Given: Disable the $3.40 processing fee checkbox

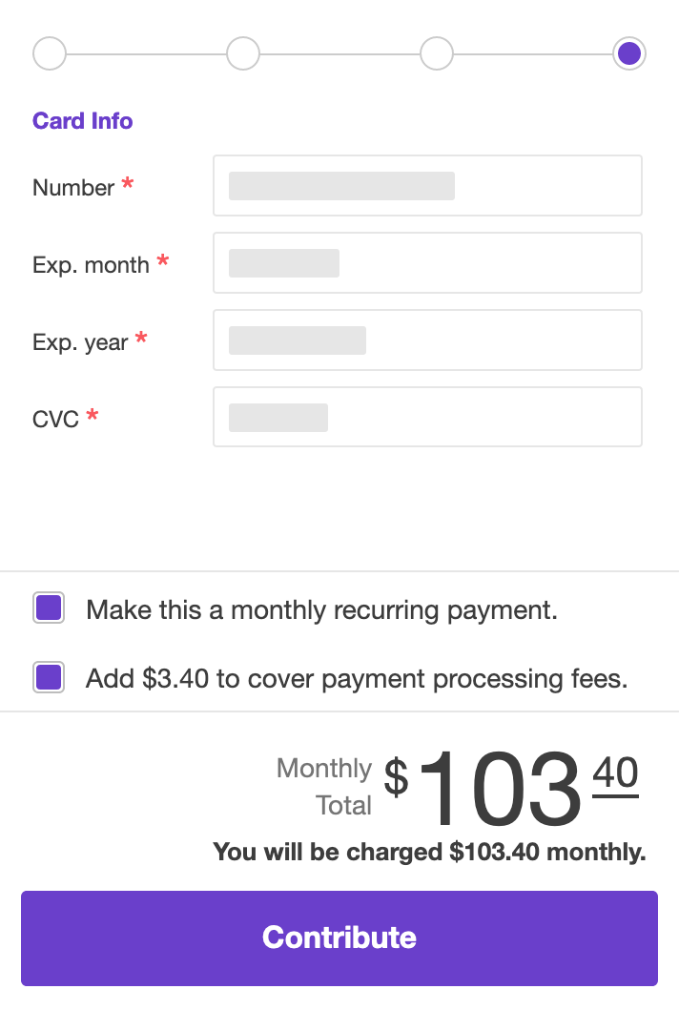Looking at the screenshot, I should pos(49,676).
